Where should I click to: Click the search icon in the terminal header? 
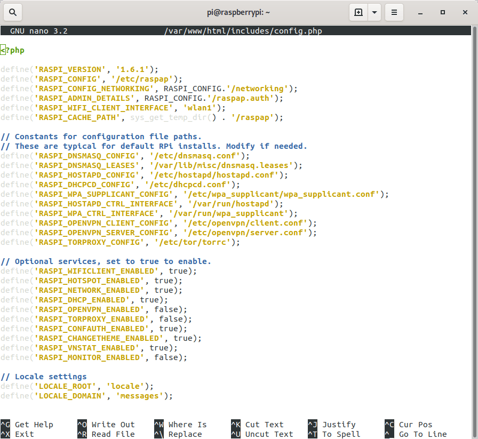click(12, 12)
